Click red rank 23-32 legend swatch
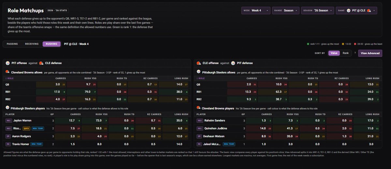Image resolution: width=391 pixels, height=169 pixels. [x=355, y=44]
